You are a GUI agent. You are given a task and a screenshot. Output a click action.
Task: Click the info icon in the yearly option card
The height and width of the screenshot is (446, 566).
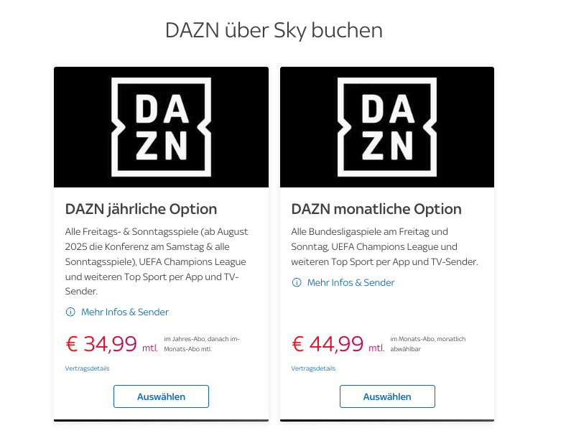coord(70,312)
